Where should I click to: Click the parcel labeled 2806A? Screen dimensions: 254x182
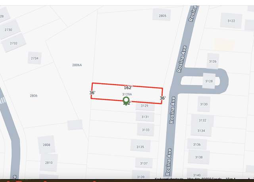77,65
